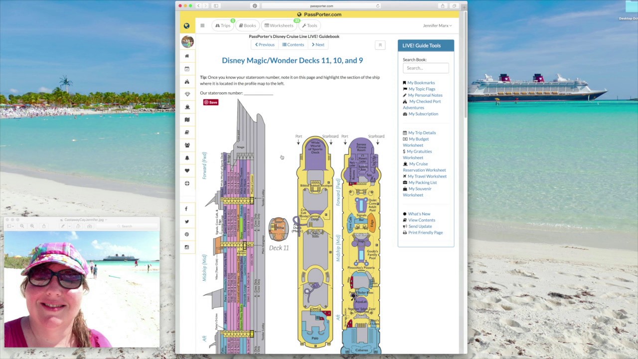Viewport: 638px width, 359px height.
Task: Open the Tools menu tab
Action: pos(310,25)
